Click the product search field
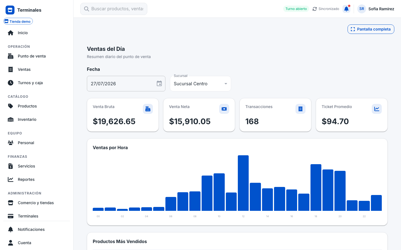The width and height of the screenshot is (401, 250). 114,9
